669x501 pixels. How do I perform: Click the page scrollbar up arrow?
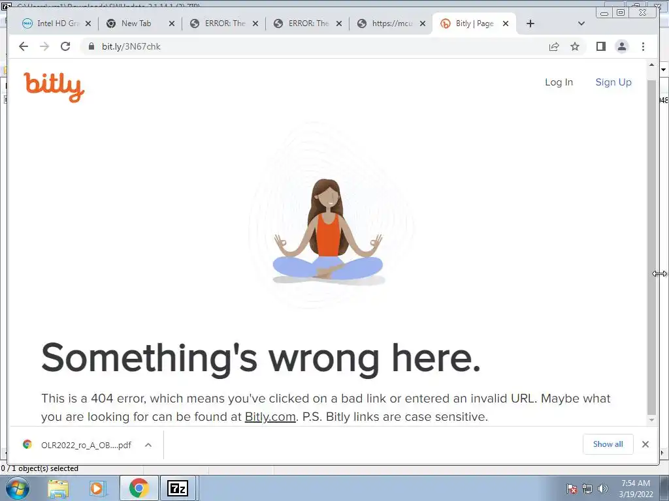(651, 65)
